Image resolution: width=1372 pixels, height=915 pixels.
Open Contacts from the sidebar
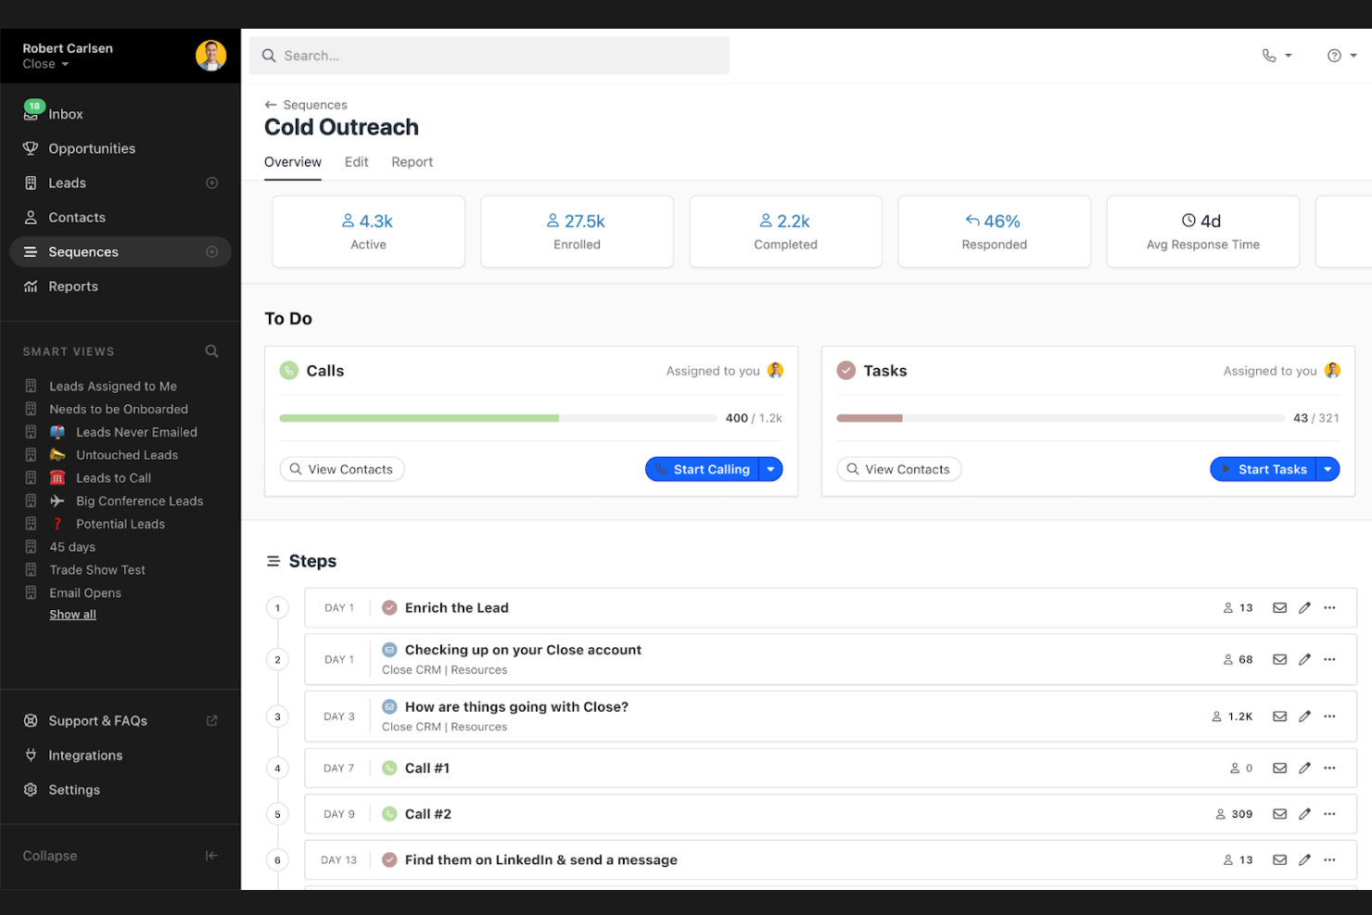point(76,217)
